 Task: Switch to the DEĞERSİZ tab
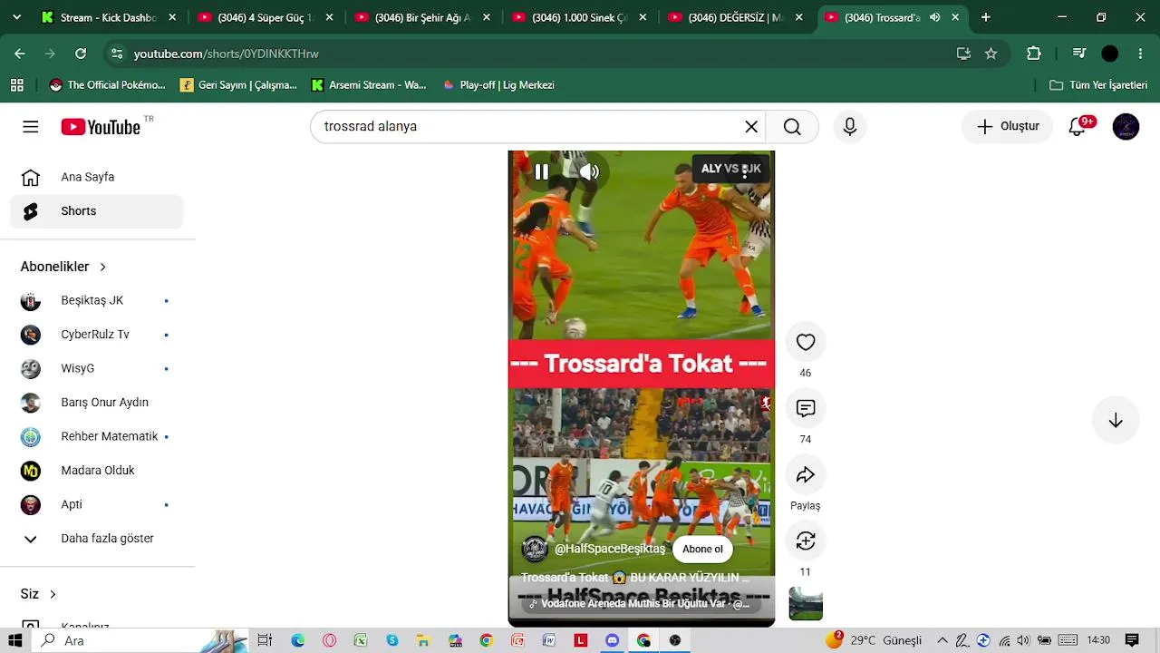click(737, 17)
